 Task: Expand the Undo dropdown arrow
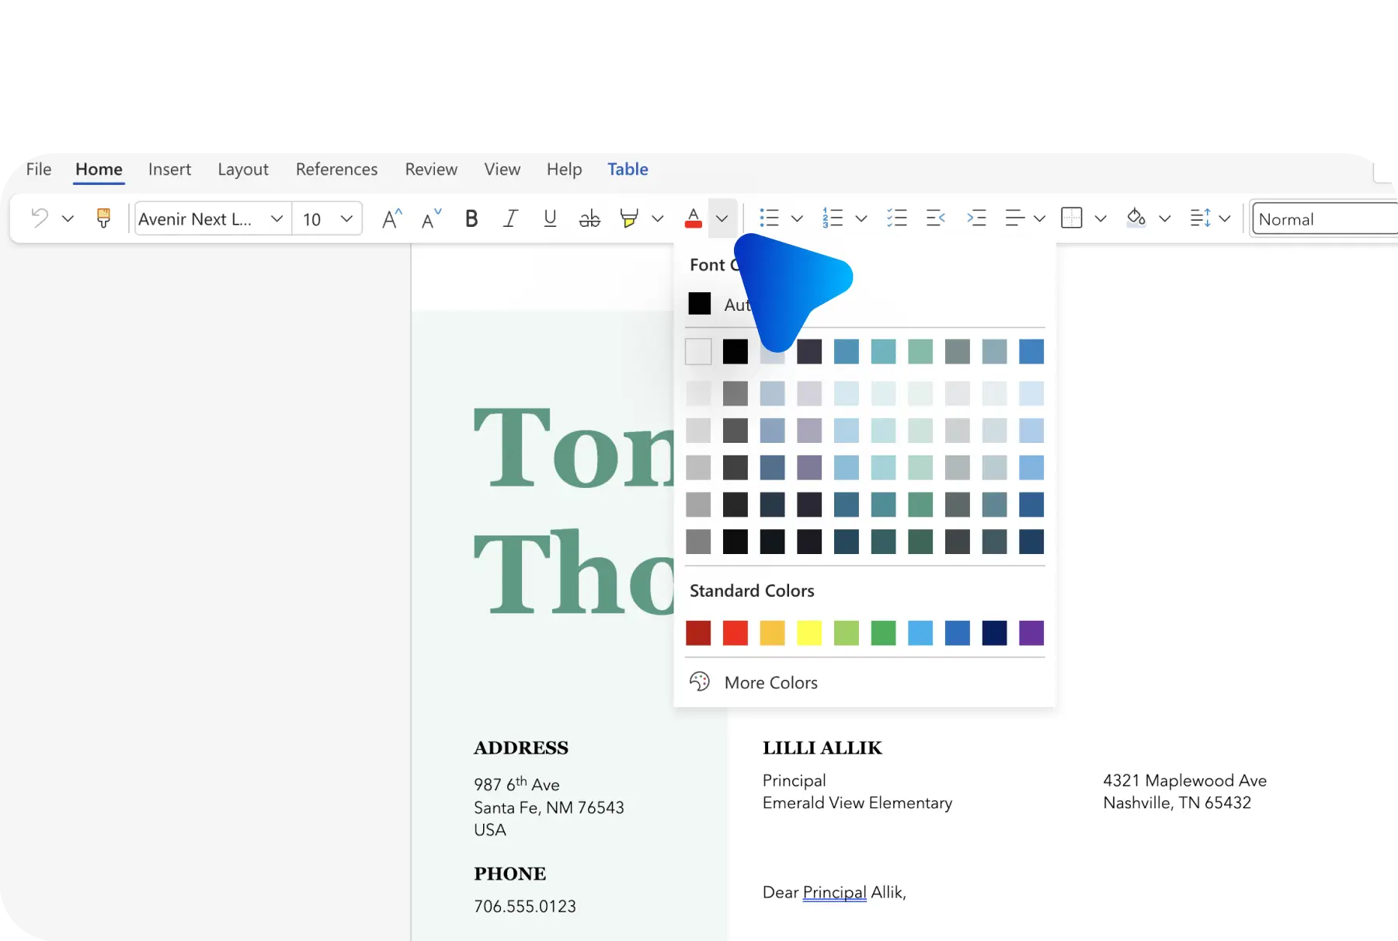[68, 219]
